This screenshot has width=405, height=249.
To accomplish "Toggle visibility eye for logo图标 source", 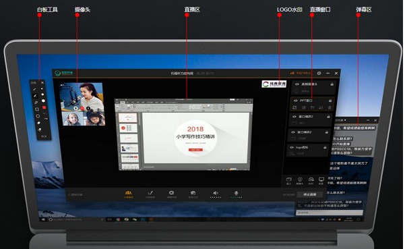I will (292, 147).
